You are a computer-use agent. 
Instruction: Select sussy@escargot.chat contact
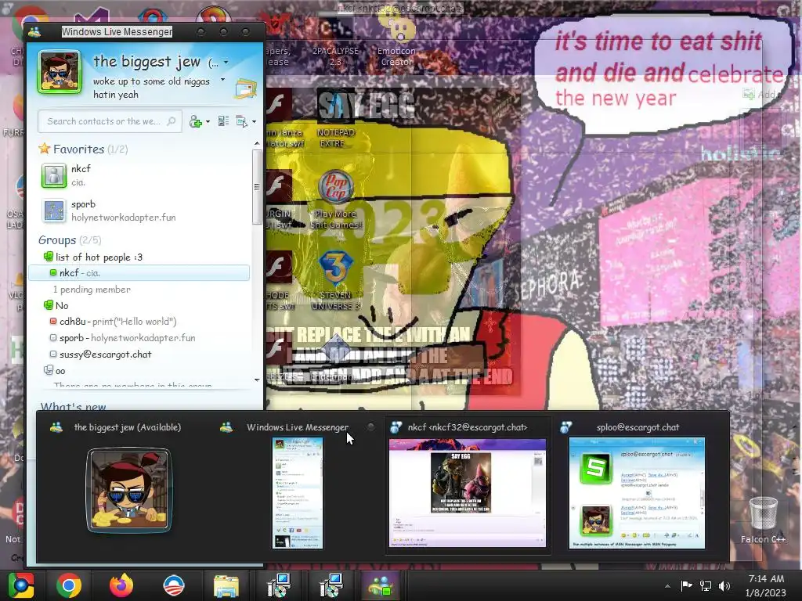[100, 354]
